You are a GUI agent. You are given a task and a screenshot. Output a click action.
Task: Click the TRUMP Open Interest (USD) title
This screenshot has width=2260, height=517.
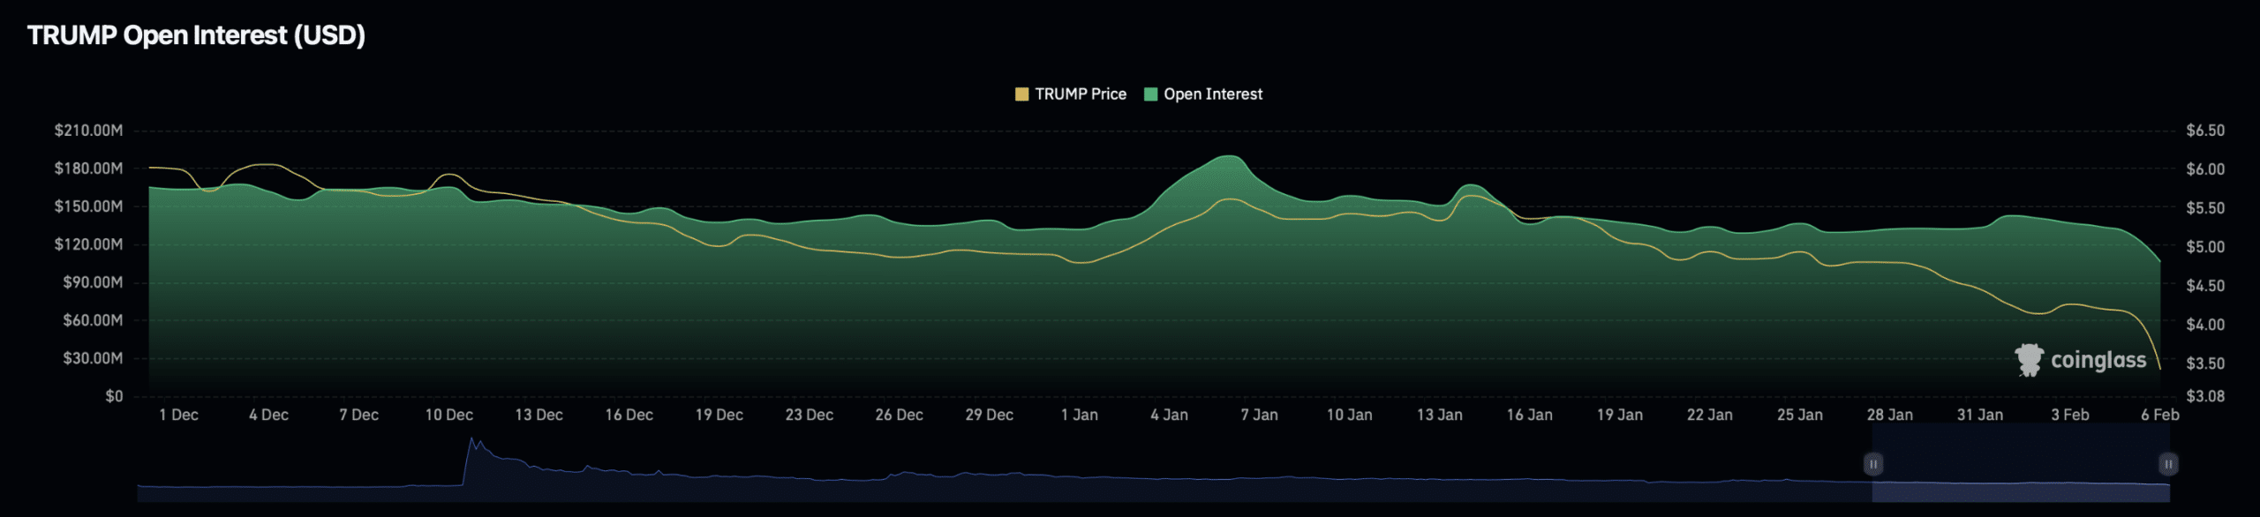(x=196, y=35)
